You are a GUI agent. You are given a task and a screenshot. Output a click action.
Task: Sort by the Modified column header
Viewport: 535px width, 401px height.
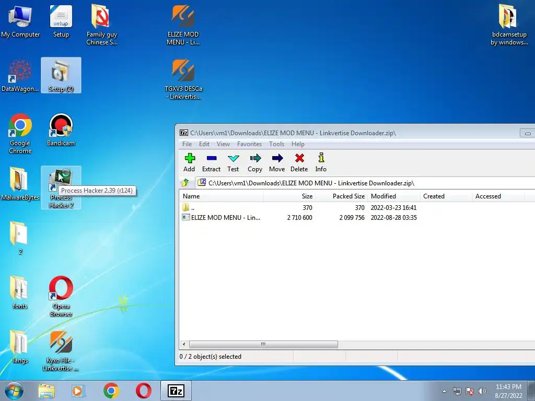tap(394, 196)
